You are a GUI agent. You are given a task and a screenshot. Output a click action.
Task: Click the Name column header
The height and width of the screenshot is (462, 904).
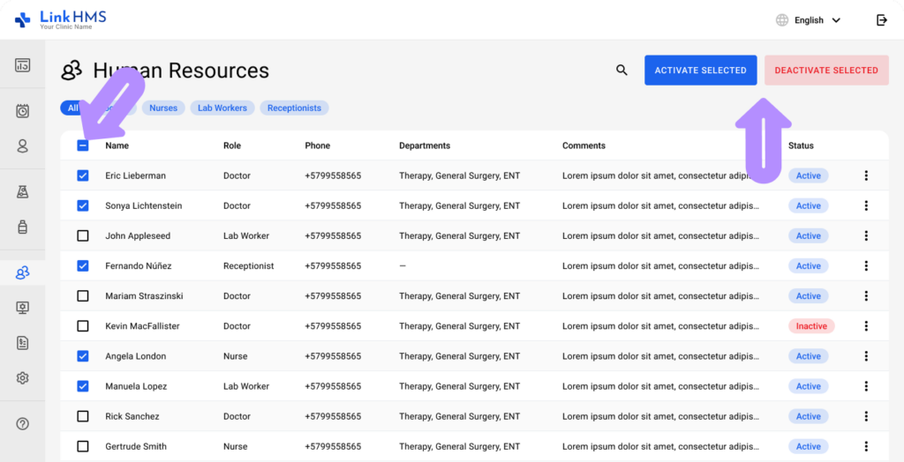pyautogui.click(x=117, y=145)
